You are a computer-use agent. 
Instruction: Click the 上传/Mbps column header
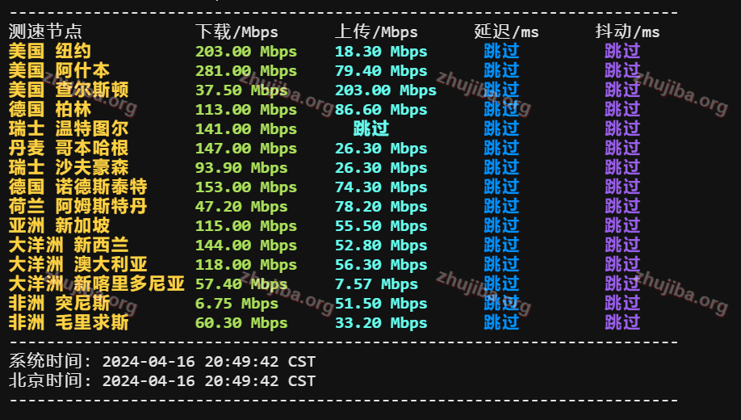376,31
